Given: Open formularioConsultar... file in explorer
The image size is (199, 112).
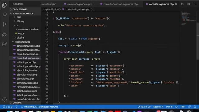Looking at the screenshot, I should click(28, 87).
